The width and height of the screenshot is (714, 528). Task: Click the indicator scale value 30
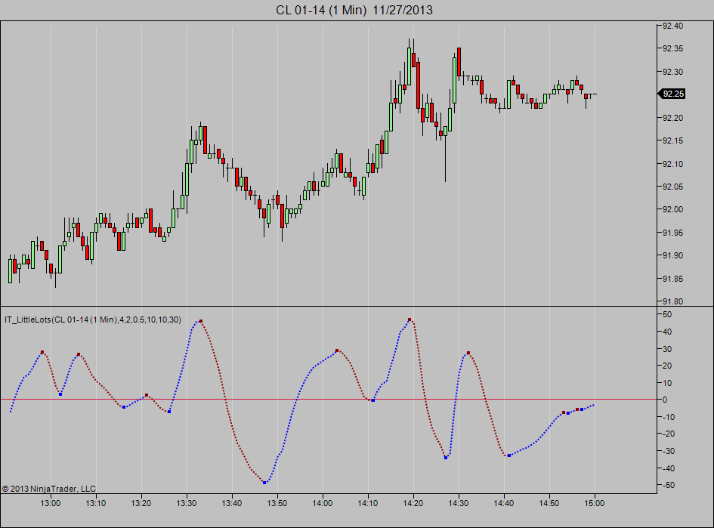pos(667,349)
